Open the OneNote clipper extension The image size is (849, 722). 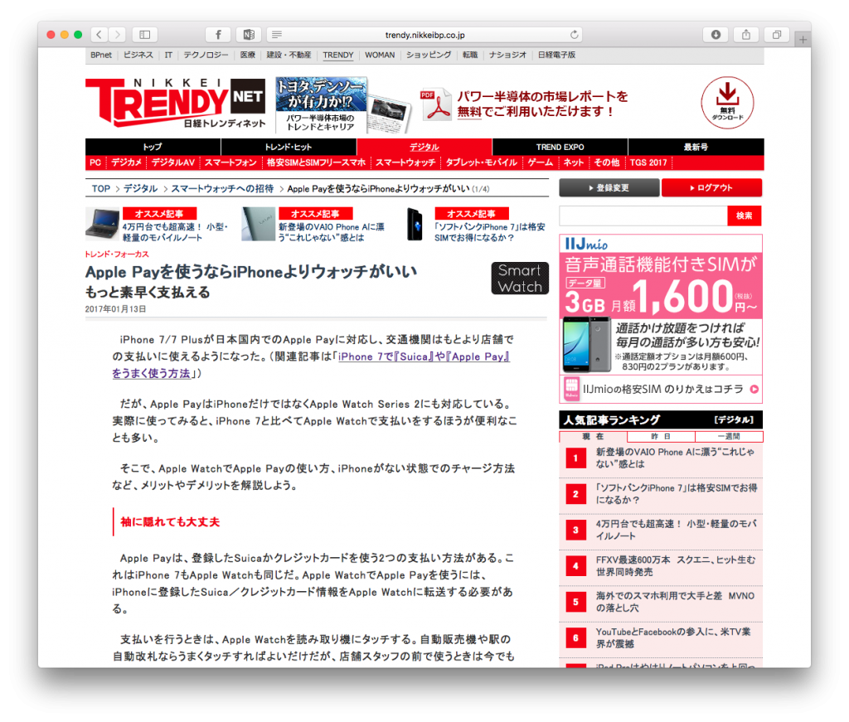tap(249, 35)
